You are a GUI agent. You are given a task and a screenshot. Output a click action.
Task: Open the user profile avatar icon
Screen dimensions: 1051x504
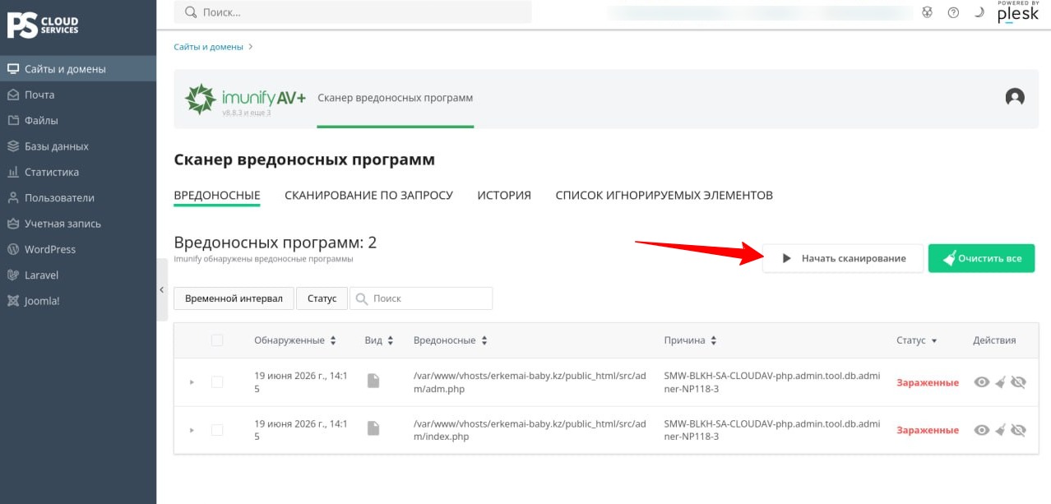pos(1015,97)
